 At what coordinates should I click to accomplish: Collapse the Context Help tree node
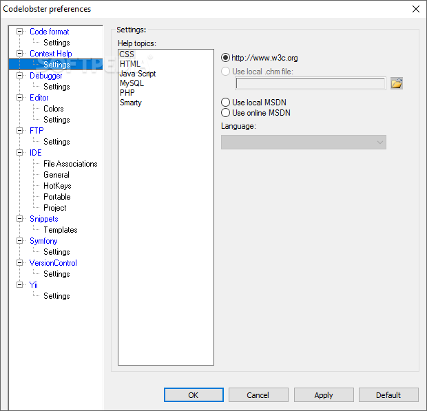point(19,53)
